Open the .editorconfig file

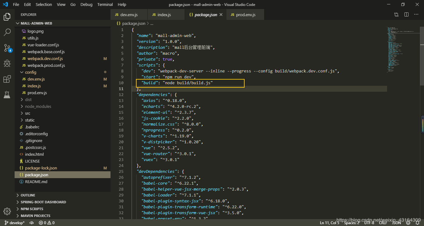(62, 134)
